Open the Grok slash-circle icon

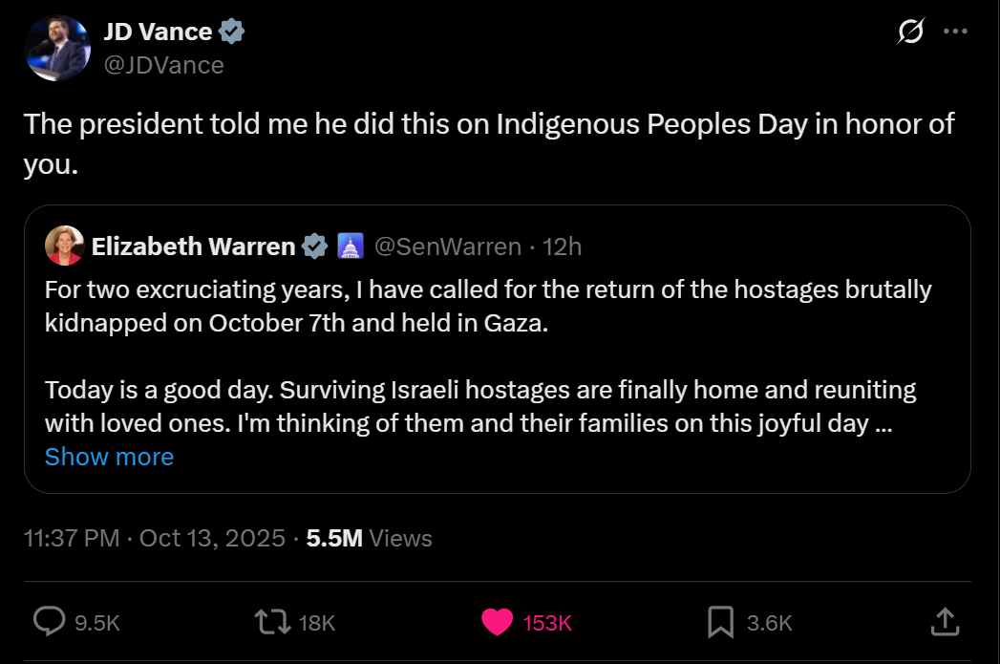coord(910,32)
